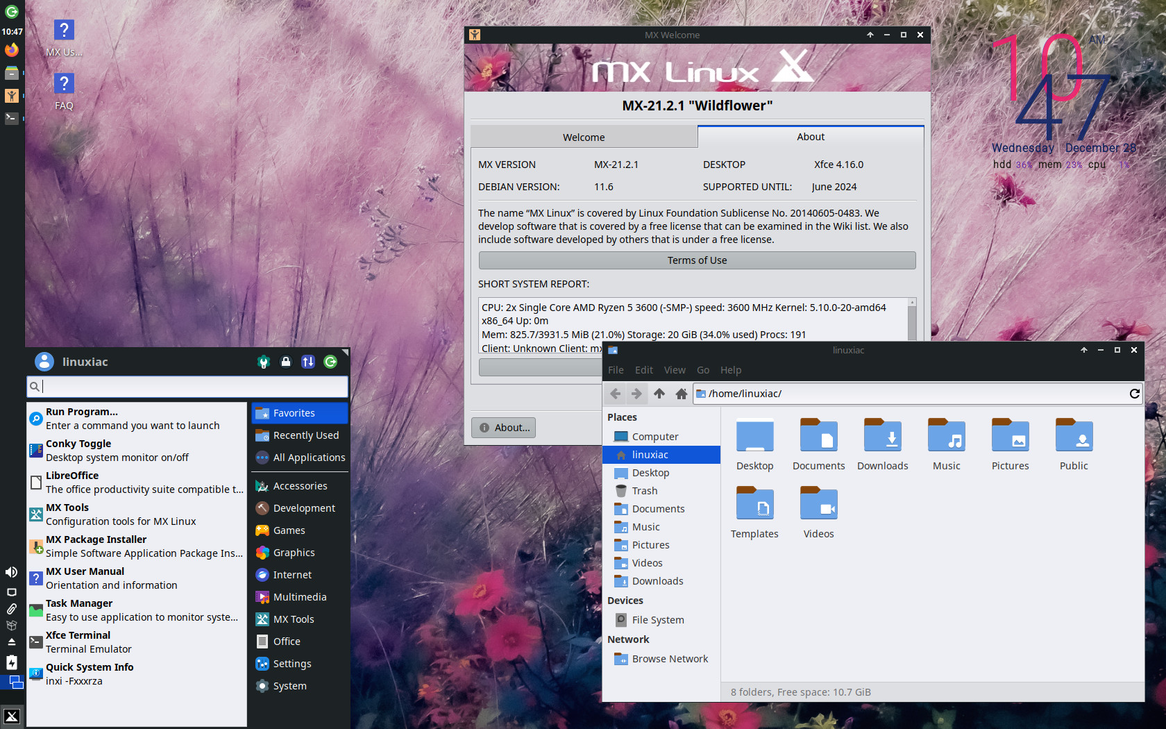Open the Settings category
Image resolution: width=1166 pixels, height=729 pixels.
pyautogui.click(x=300, y=664)
